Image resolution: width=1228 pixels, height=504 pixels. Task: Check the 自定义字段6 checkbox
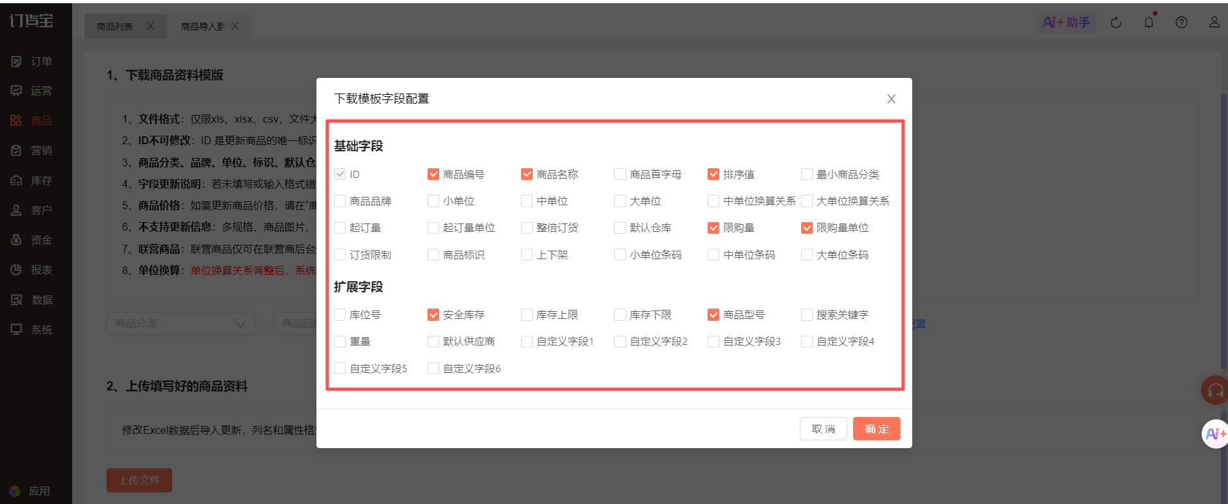coord(433,369)
